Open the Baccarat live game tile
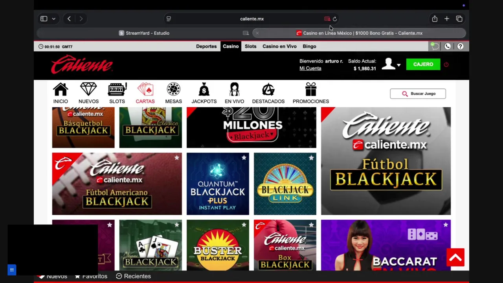This screenshot has height=283, width=503. tap(386, 245)
